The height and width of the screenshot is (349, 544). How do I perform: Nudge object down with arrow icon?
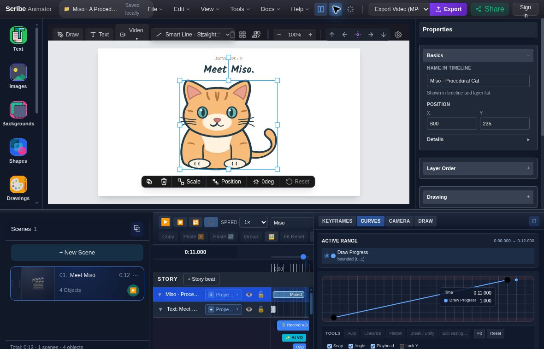coord(384,35)
